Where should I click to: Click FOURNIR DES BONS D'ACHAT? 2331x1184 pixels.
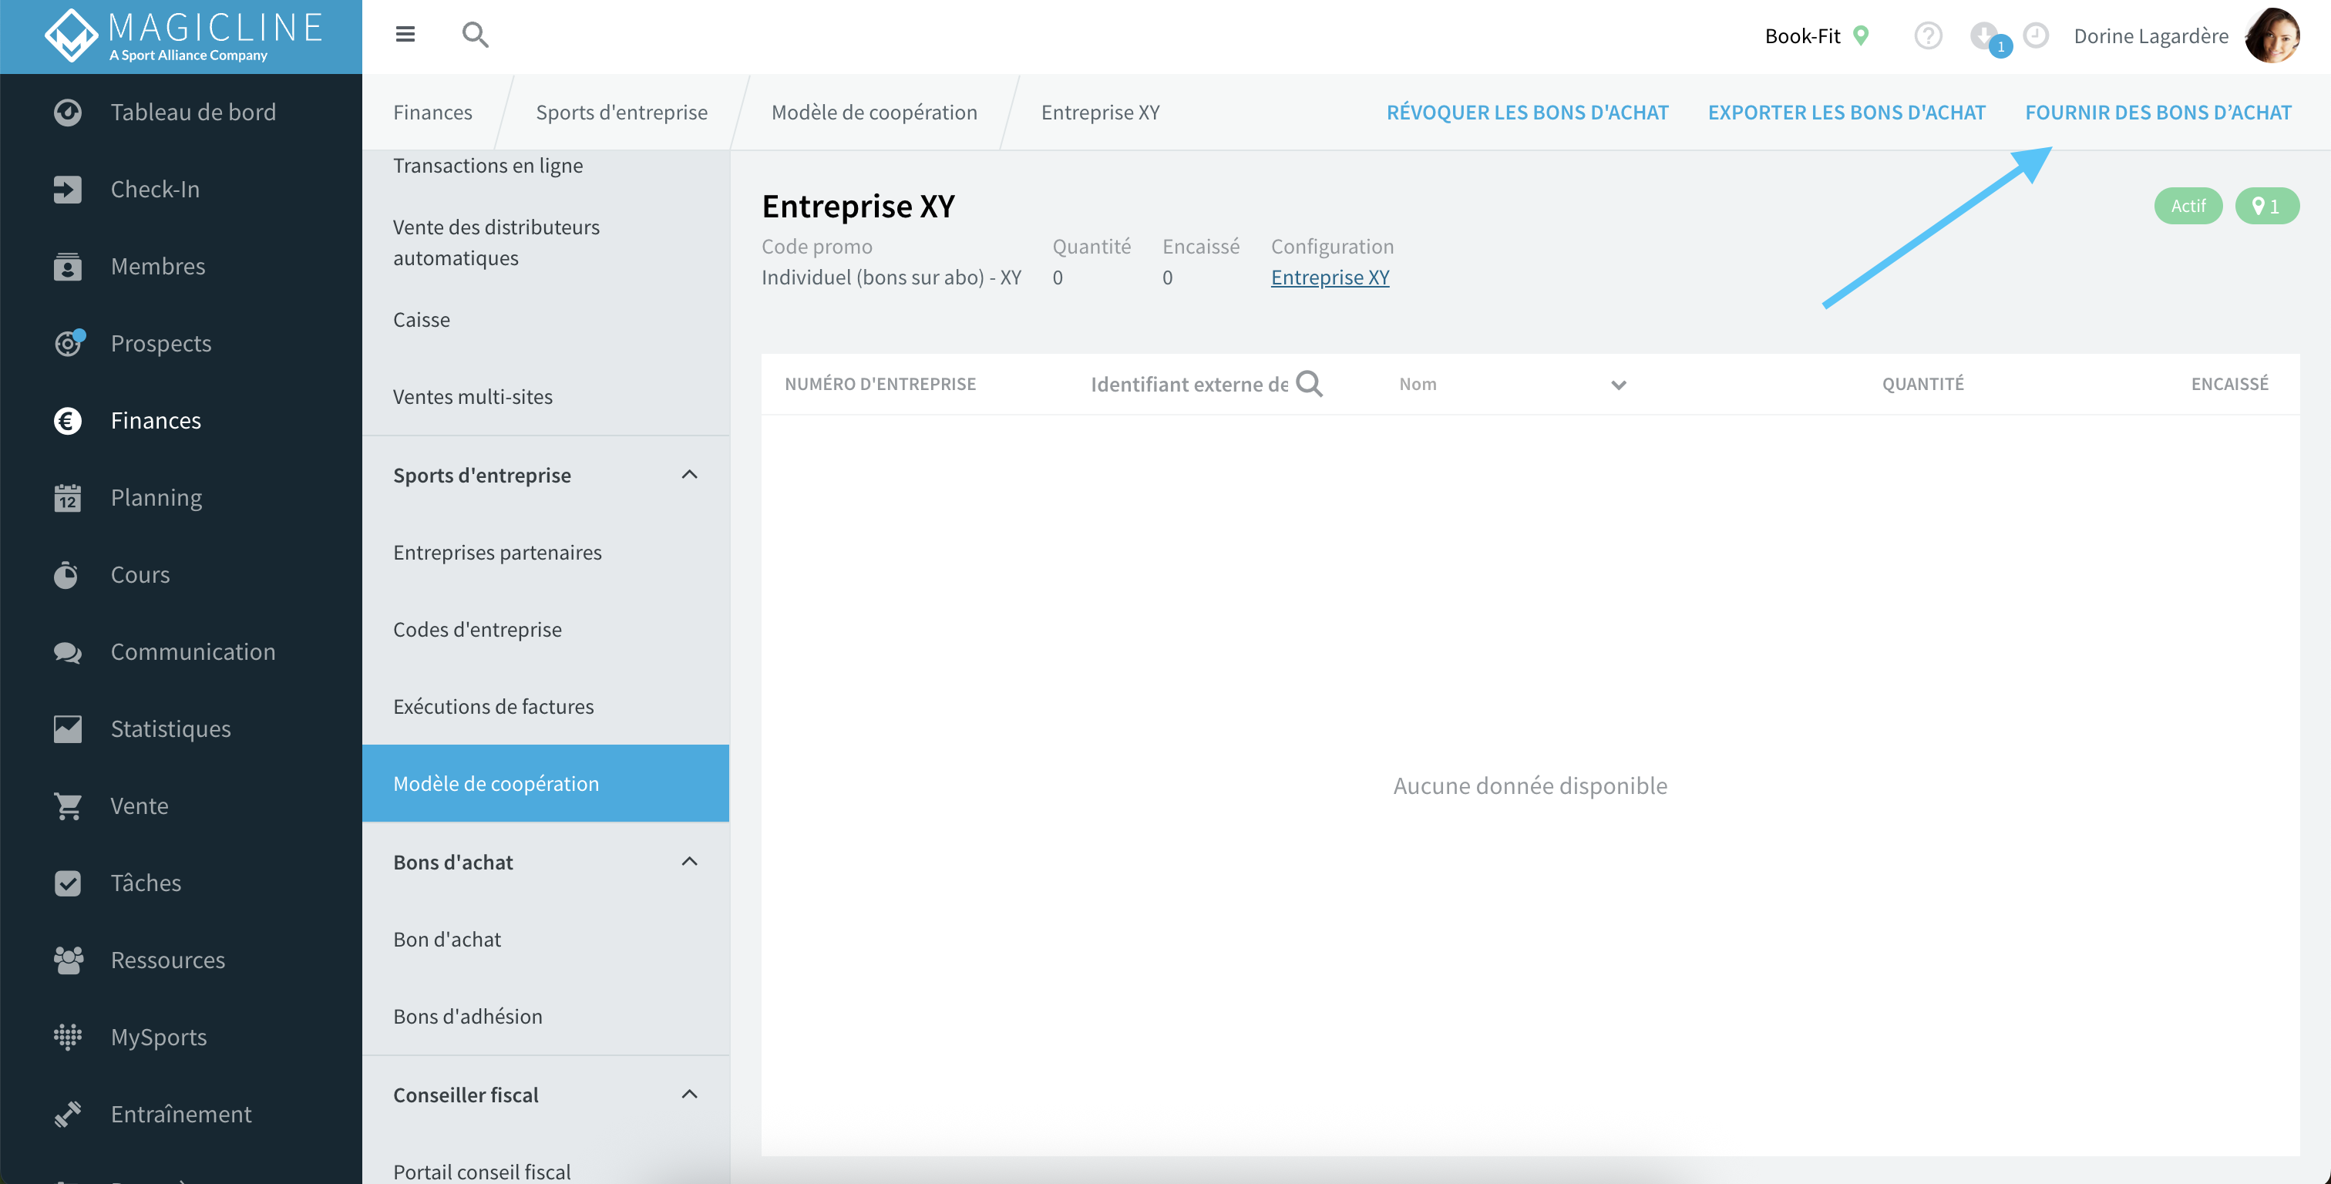tap(2158, 113)
